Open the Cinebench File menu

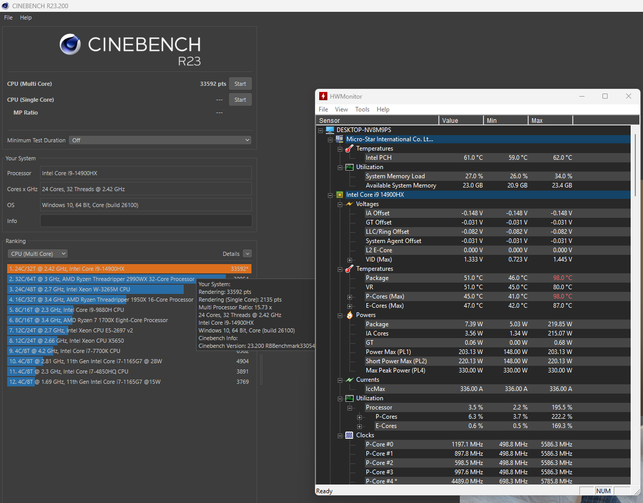pos(8,17)
